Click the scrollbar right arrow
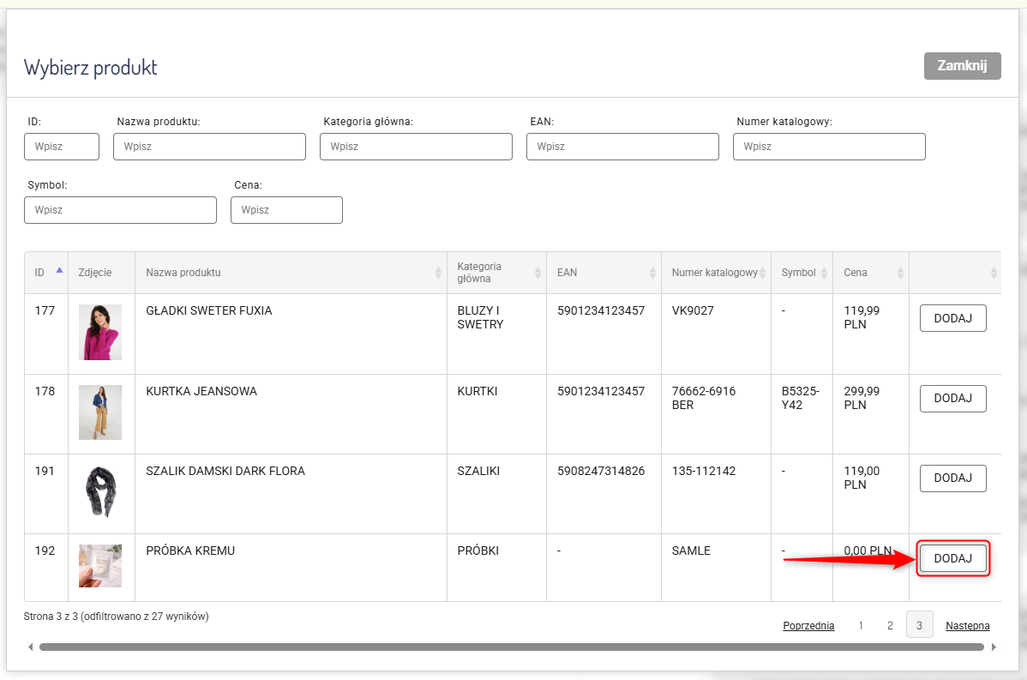This screenshot has height=680, width=1027. [994, 647]
